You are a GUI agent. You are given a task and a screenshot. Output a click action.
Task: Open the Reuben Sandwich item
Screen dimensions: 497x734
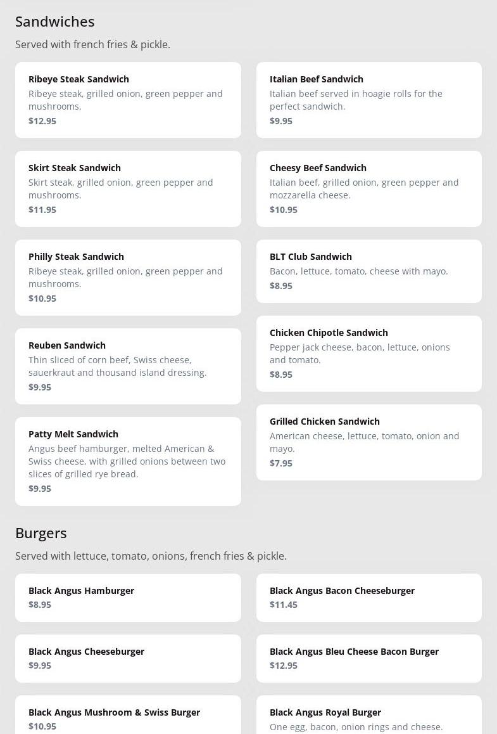128,366
